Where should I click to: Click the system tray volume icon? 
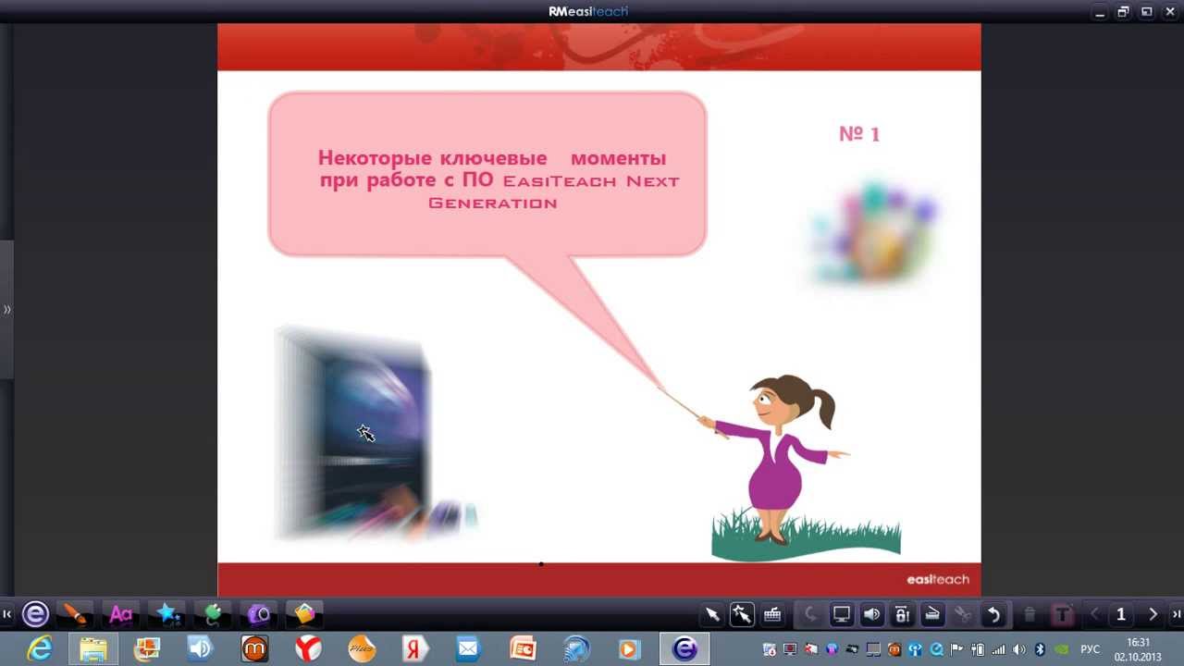coord(1019,649)
